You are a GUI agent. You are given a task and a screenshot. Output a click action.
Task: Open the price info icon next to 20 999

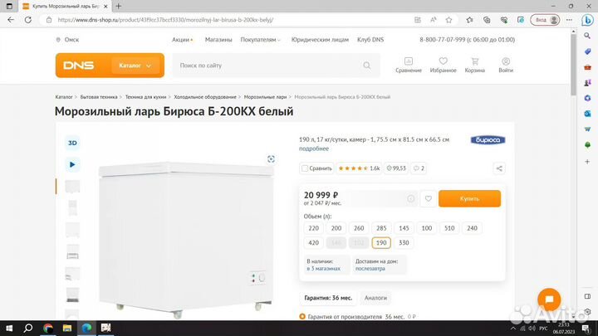click(411, 198)
